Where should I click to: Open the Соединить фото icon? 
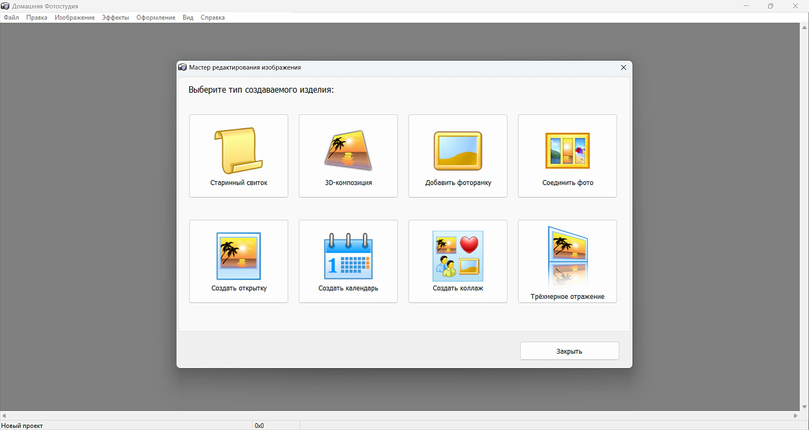coord(567,150)
